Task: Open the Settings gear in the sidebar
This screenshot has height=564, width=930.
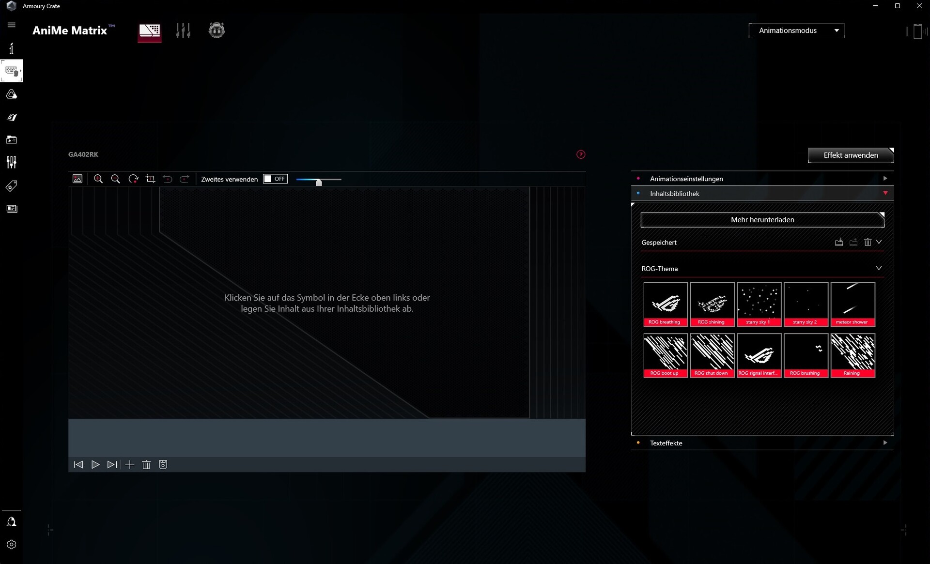Action: tap(12, 545)
